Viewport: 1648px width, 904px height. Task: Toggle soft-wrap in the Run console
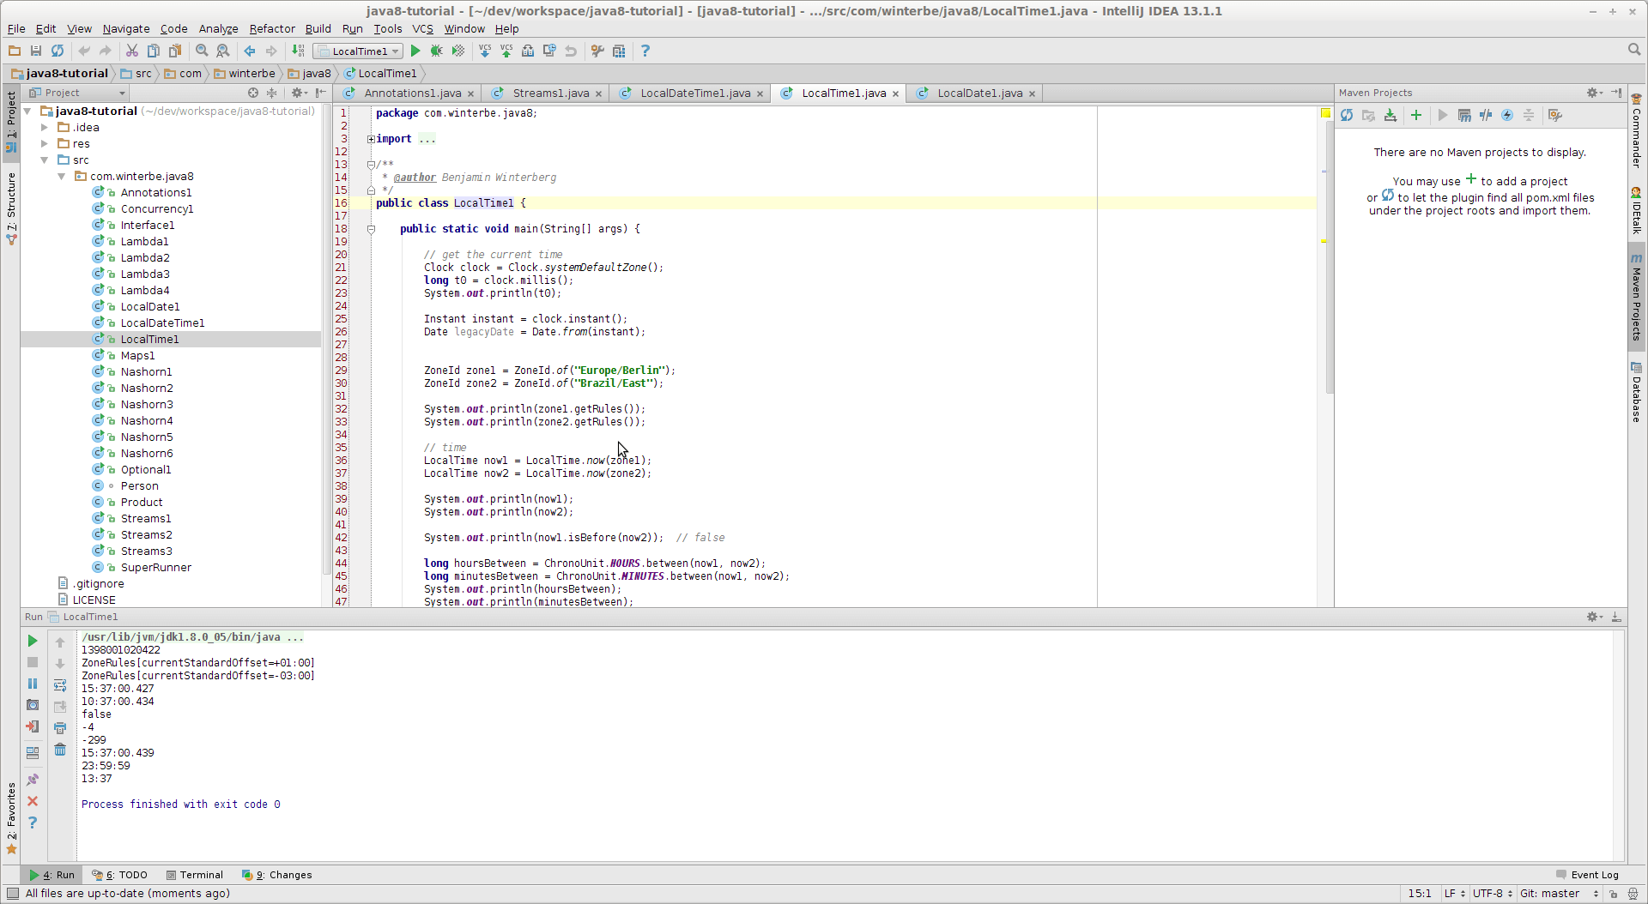pyautogui.click(x=60, y=685)
